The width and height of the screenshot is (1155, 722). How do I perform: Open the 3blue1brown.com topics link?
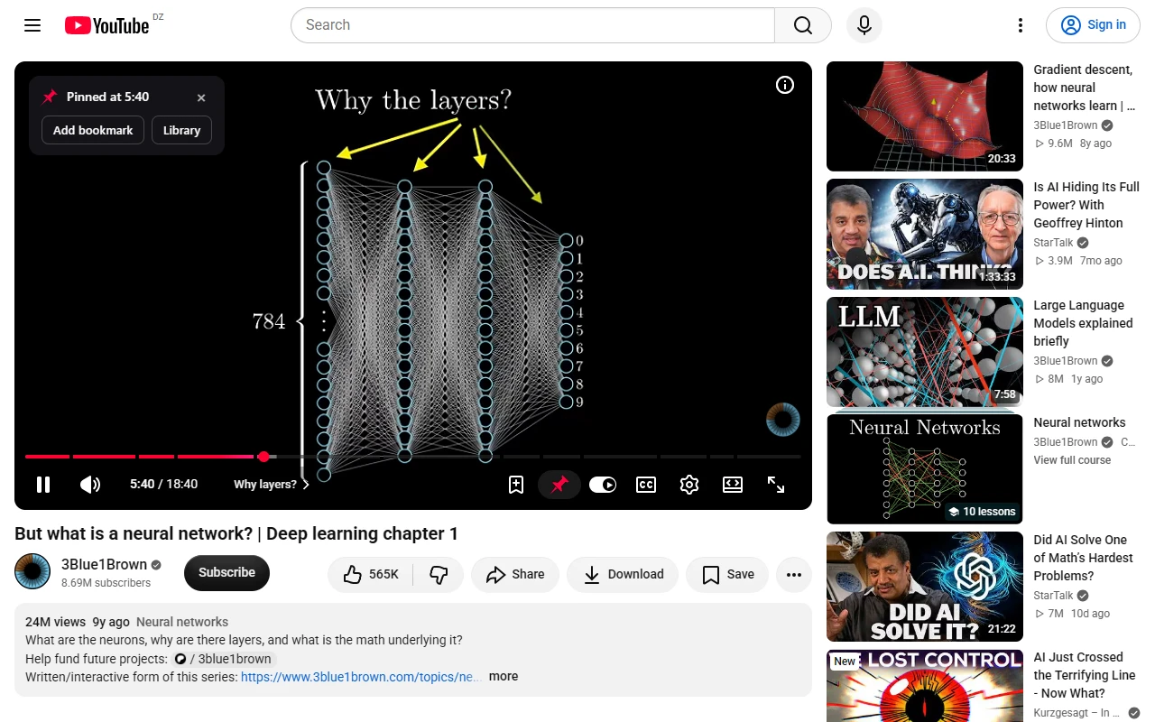point(361,676)
